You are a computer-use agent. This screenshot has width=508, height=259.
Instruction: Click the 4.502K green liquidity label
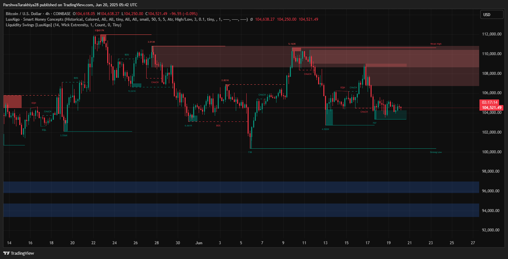325,129
